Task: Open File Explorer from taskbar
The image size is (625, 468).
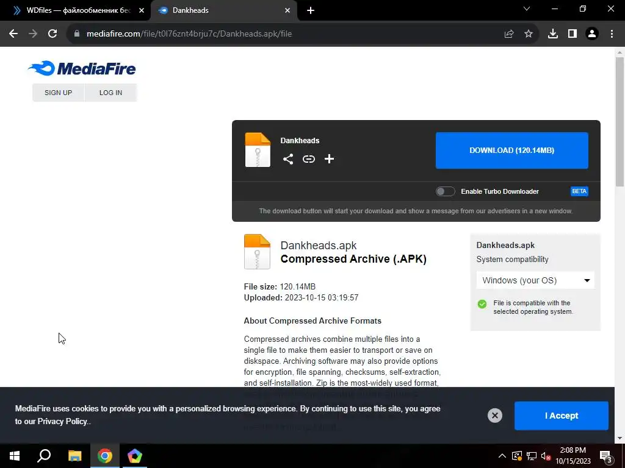Action: tap(74, 456)
